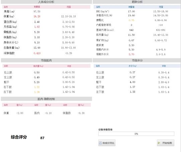Click the 肌肉量(kg) column header in 节段肌肉
Viewport: 181px width, 152px height.
pos(38,66)
